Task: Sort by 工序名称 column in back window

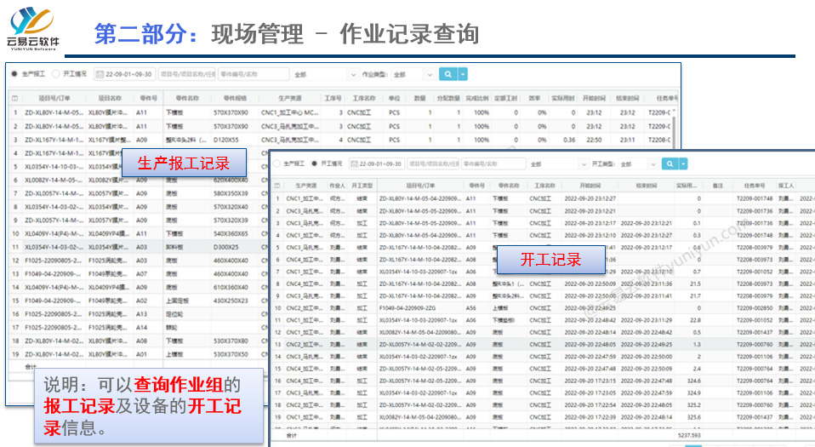Action: 364,98
